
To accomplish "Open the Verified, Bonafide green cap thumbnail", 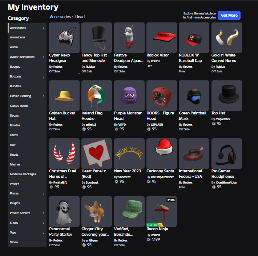I will (129, 211).
